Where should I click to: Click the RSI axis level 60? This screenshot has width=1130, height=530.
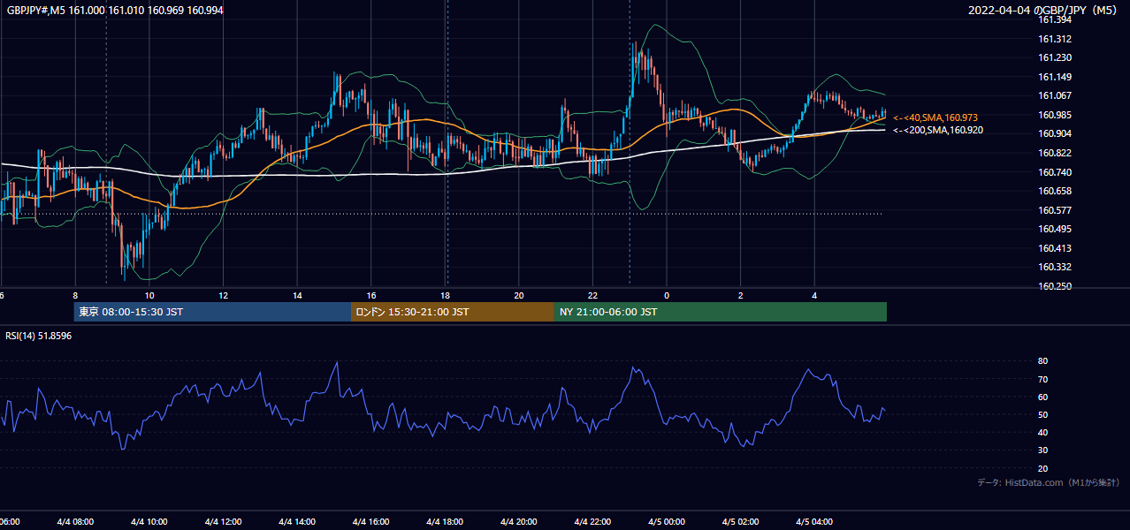tap(1042, 397)
